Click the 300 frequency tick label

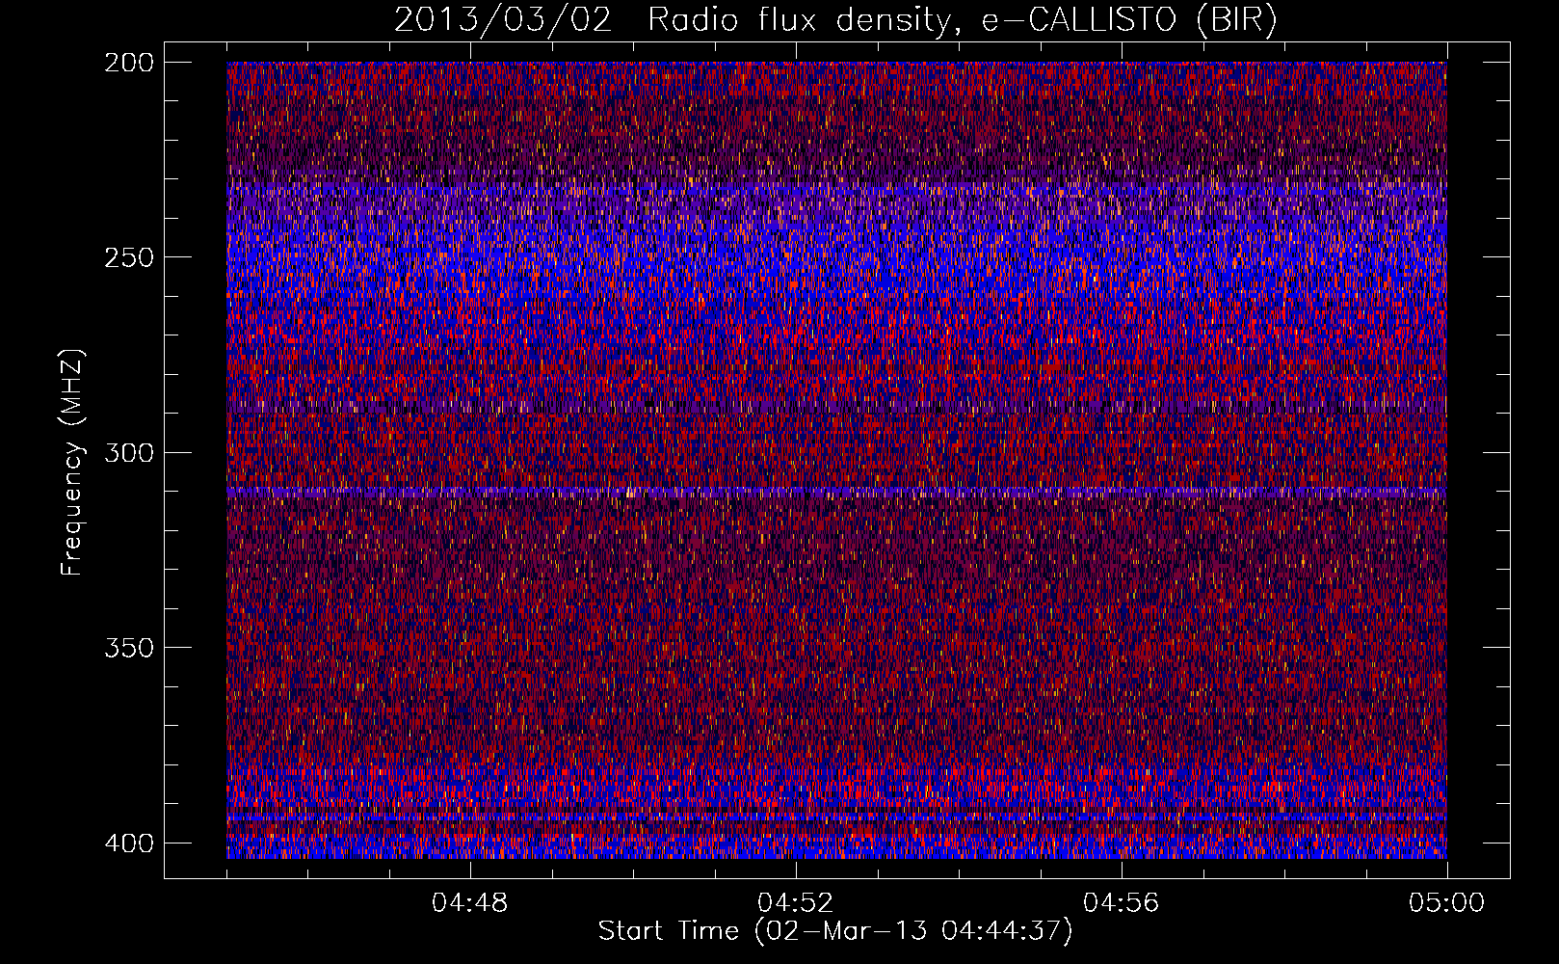pos(129,452)
